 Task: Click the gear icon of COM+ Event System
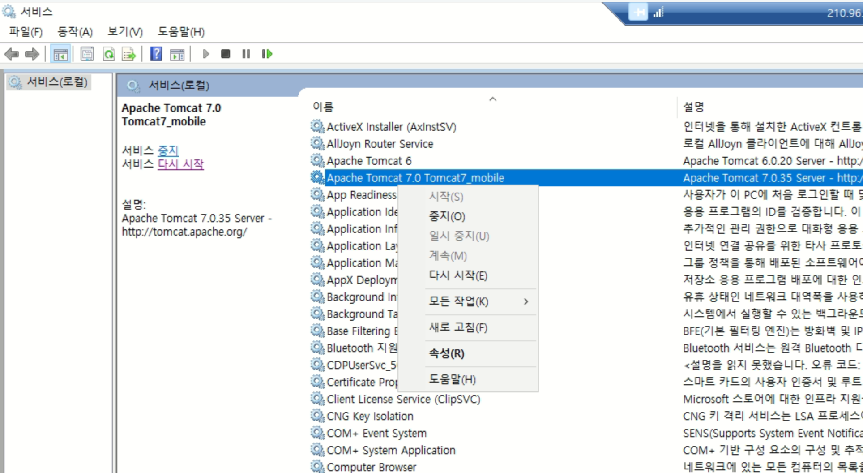click(317, 433)
